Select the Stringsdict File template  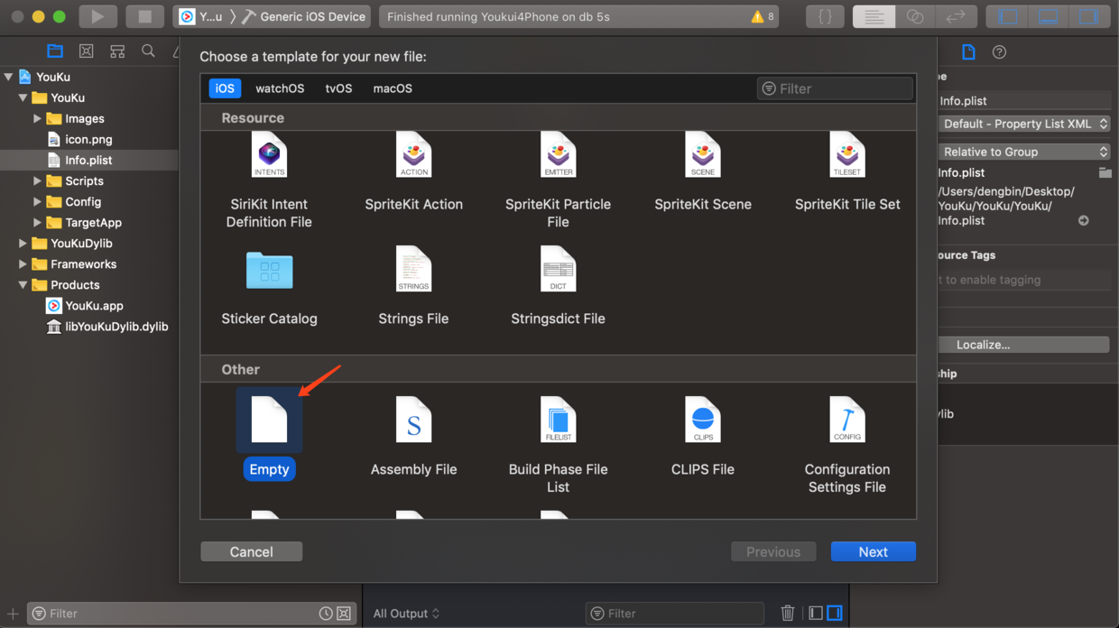[x=558, y=287]
